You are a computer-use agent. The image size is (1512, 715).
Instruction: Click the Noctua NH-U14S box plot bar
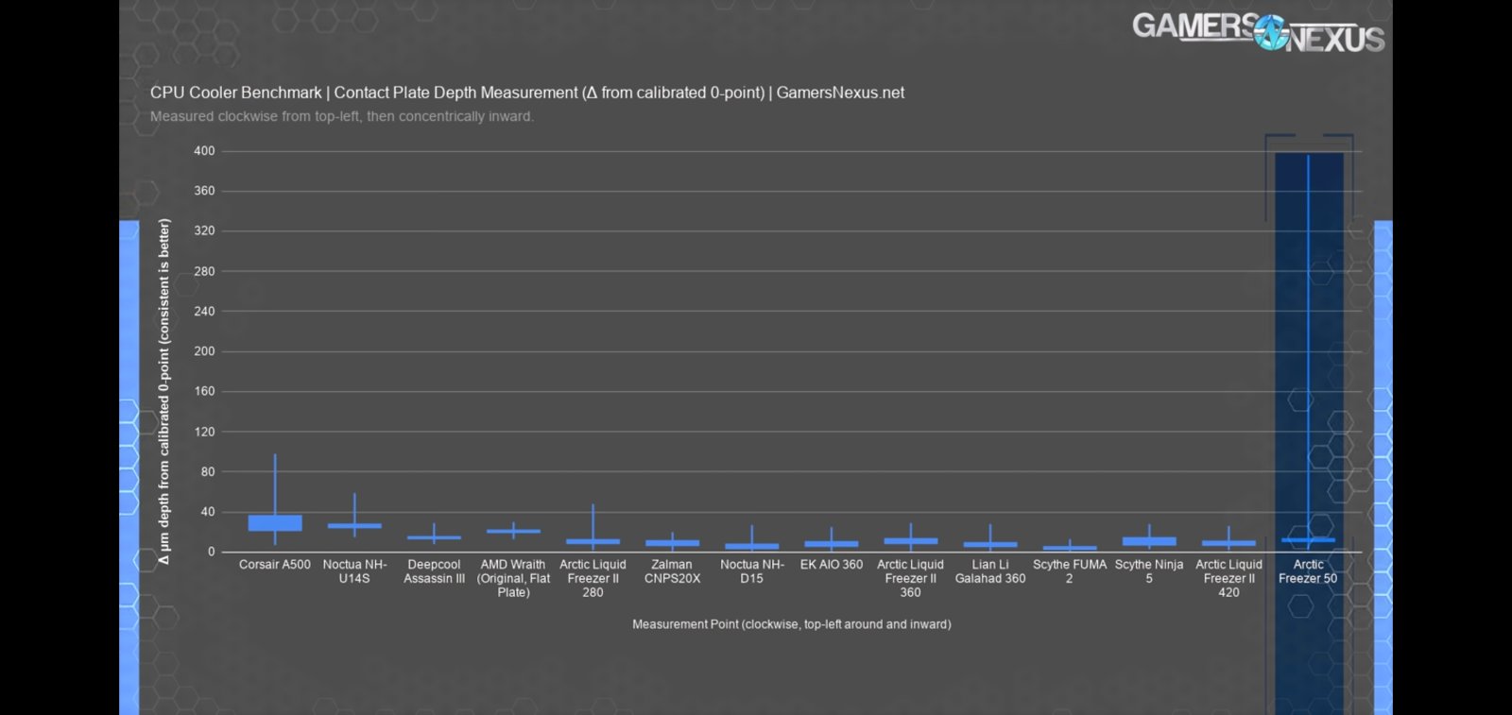(354, 526)
